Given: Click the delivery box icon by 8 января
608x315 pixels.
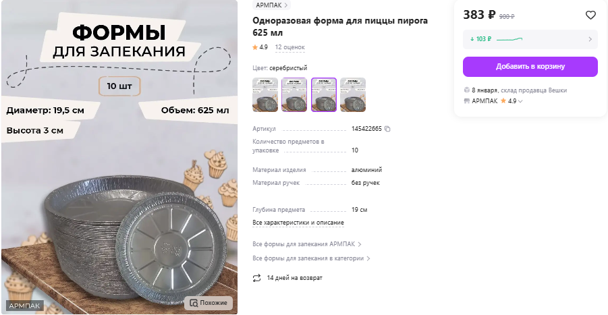Looking at the screenshot, I should [x=467, y=90].
